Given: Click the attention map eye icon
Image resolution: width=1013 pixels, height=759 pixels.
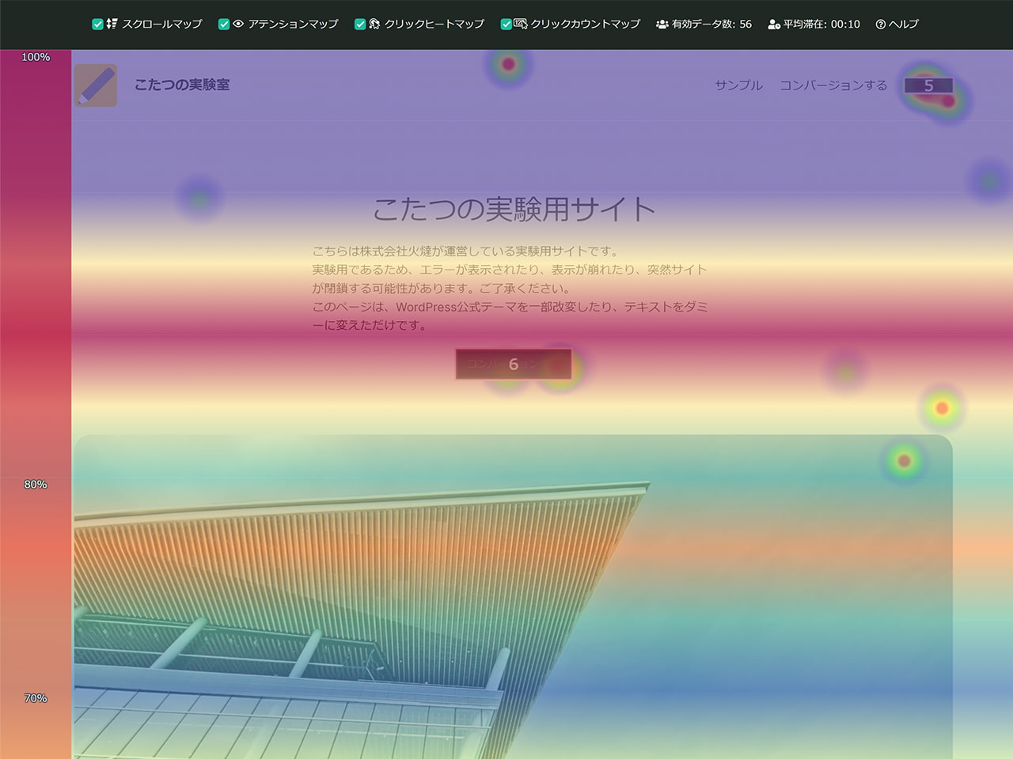Looking at the screenshot, I should click(x=238, y=24).
